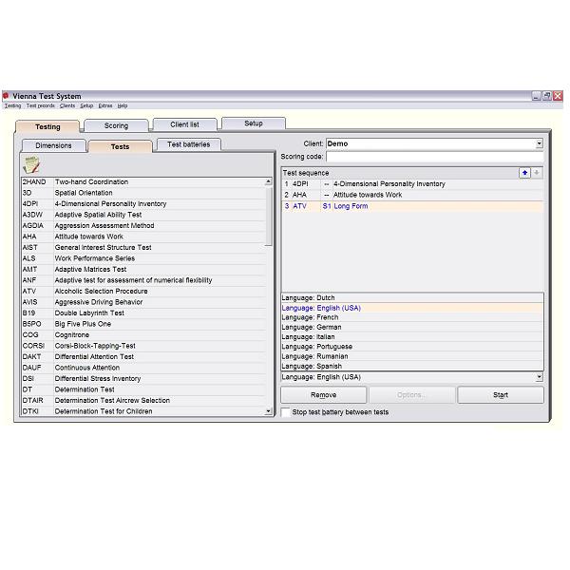Click the test list scrollbar thumb
The width and height of the screenshot is (570, 570).
point(268,216)
